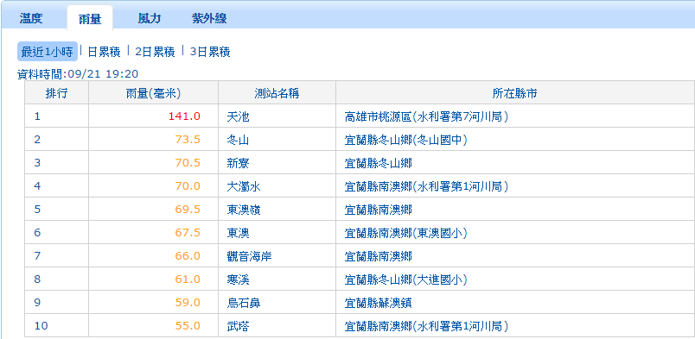
Task: Click the 66.0 rainfall value
Action: (x=188, y=256)
